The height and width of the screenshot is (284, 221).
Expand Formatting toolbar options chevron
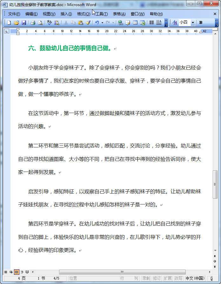click(x=217, y=23)
